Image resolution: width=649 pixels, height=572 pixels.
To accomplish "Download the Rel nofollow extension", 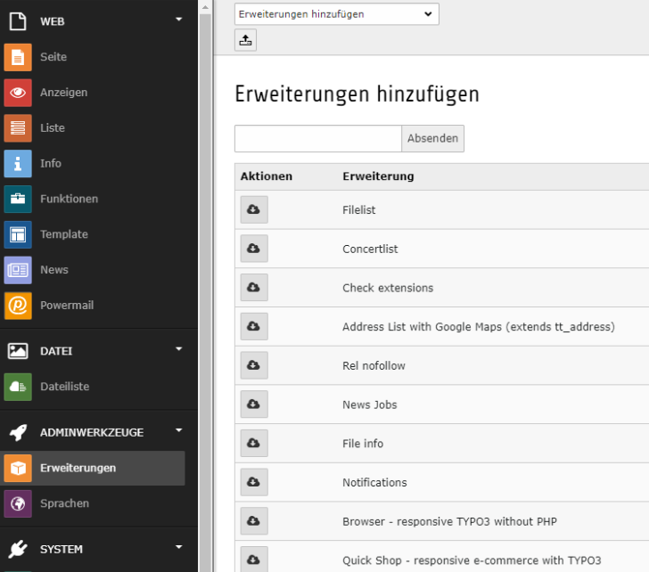I will (254, 365).
